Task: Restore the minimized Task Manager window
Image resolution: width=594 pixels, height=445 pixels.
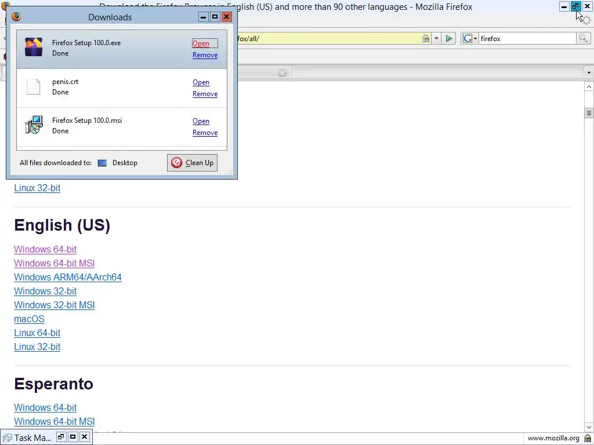Action: [x=61, y=437]
